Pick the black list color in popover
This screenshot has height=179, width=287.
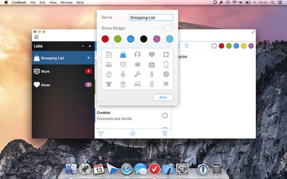(143, 39)
